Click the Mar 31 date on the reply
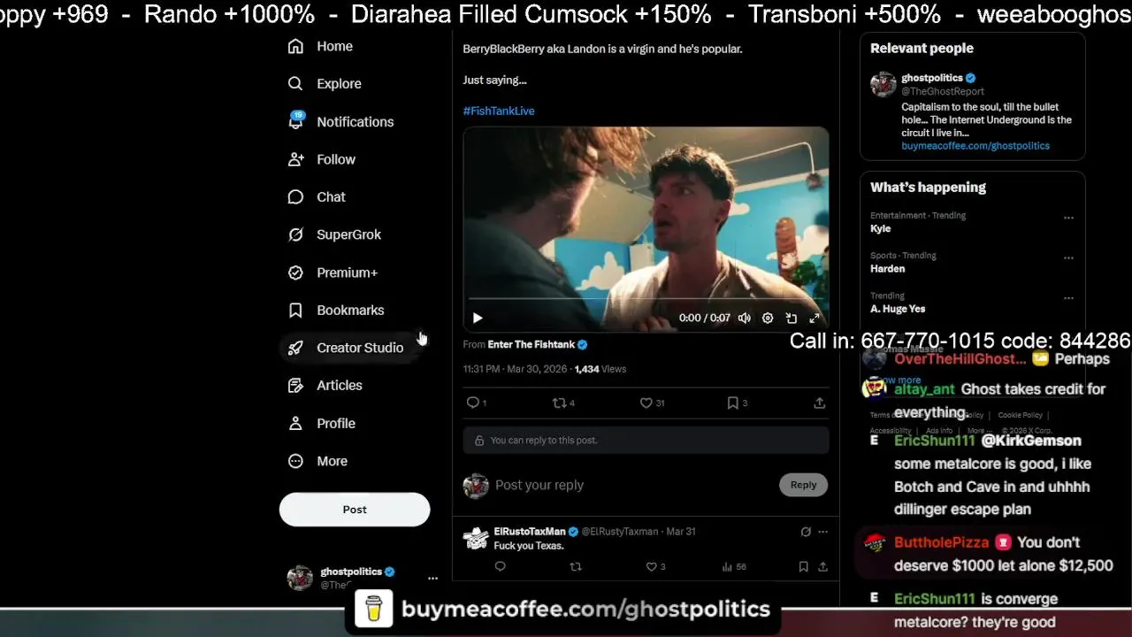 [681, 532]
